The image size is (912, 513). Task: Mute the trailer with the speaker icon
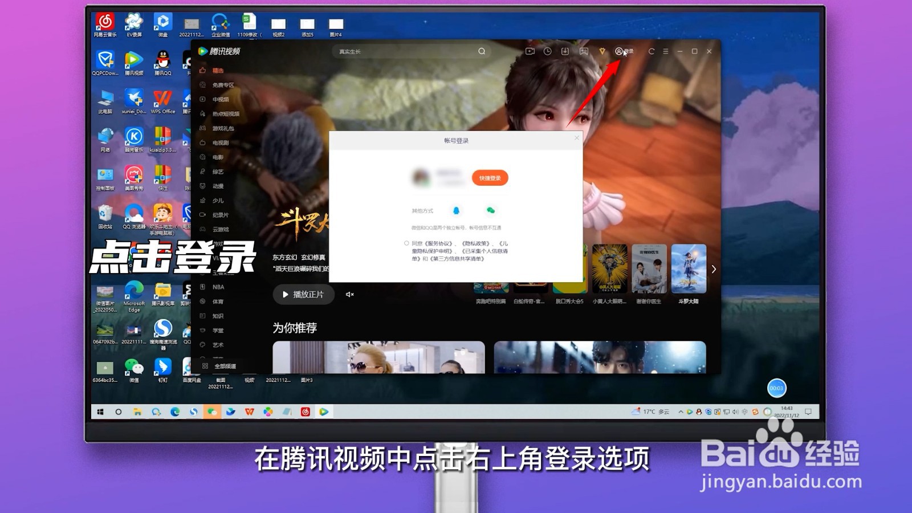350,295
